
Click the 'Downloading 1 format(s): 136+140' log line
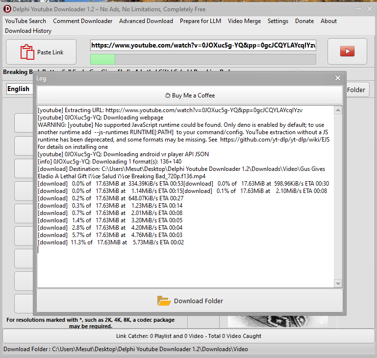[x=110, y=162]
